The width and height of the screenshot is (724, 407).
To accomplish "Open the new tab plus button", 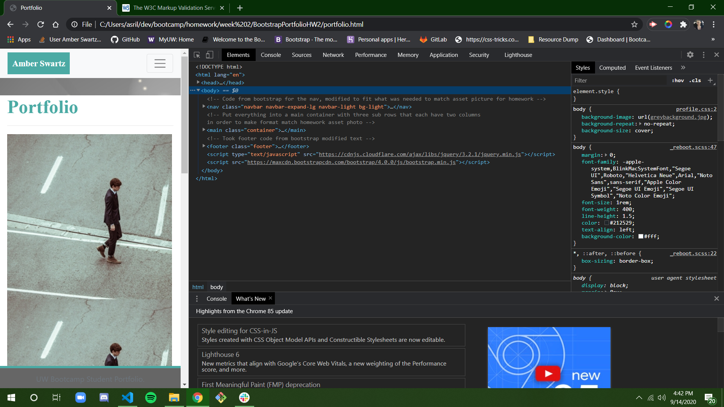I will pos(240,8).
